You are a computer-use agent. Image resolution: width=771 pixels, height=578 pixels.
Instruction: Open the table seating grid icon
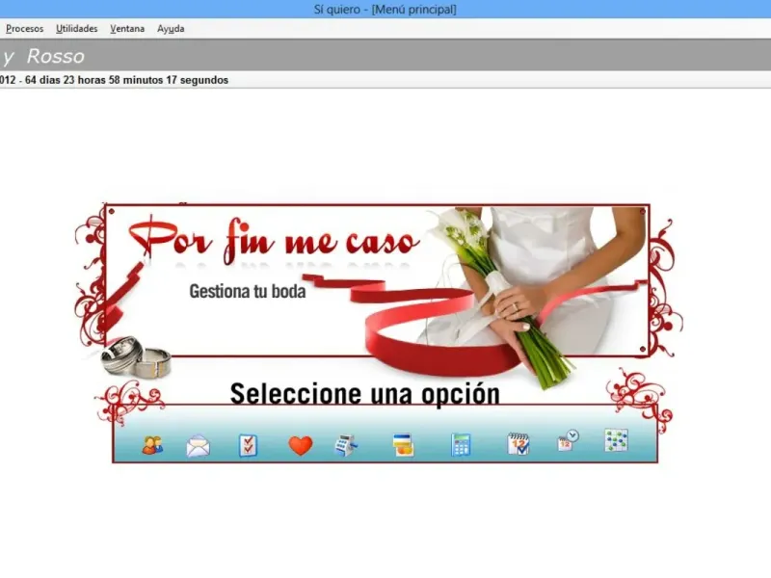(616, 440)
